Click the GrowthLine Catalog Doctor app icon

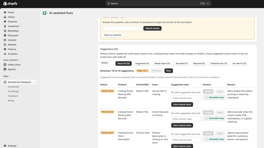pos(5,82)
